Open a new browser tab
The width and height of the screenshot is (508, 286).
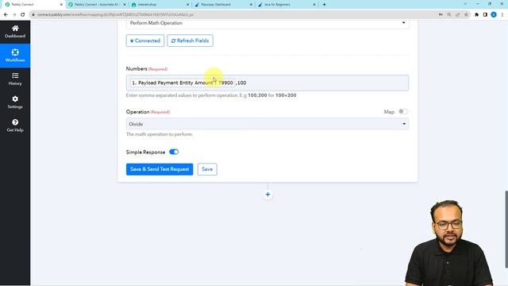(324, 5)
